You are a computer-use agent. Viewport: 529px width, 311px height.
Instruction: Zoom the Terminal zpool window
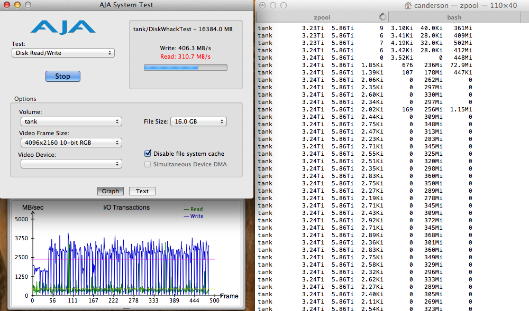point(284,5)
